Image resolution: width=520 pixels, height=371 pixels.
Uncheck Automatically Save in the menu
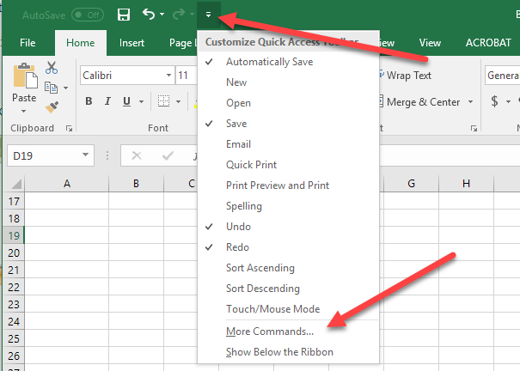269,62
